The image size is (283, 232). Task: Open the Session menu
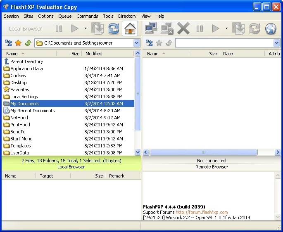pos(12,16)
